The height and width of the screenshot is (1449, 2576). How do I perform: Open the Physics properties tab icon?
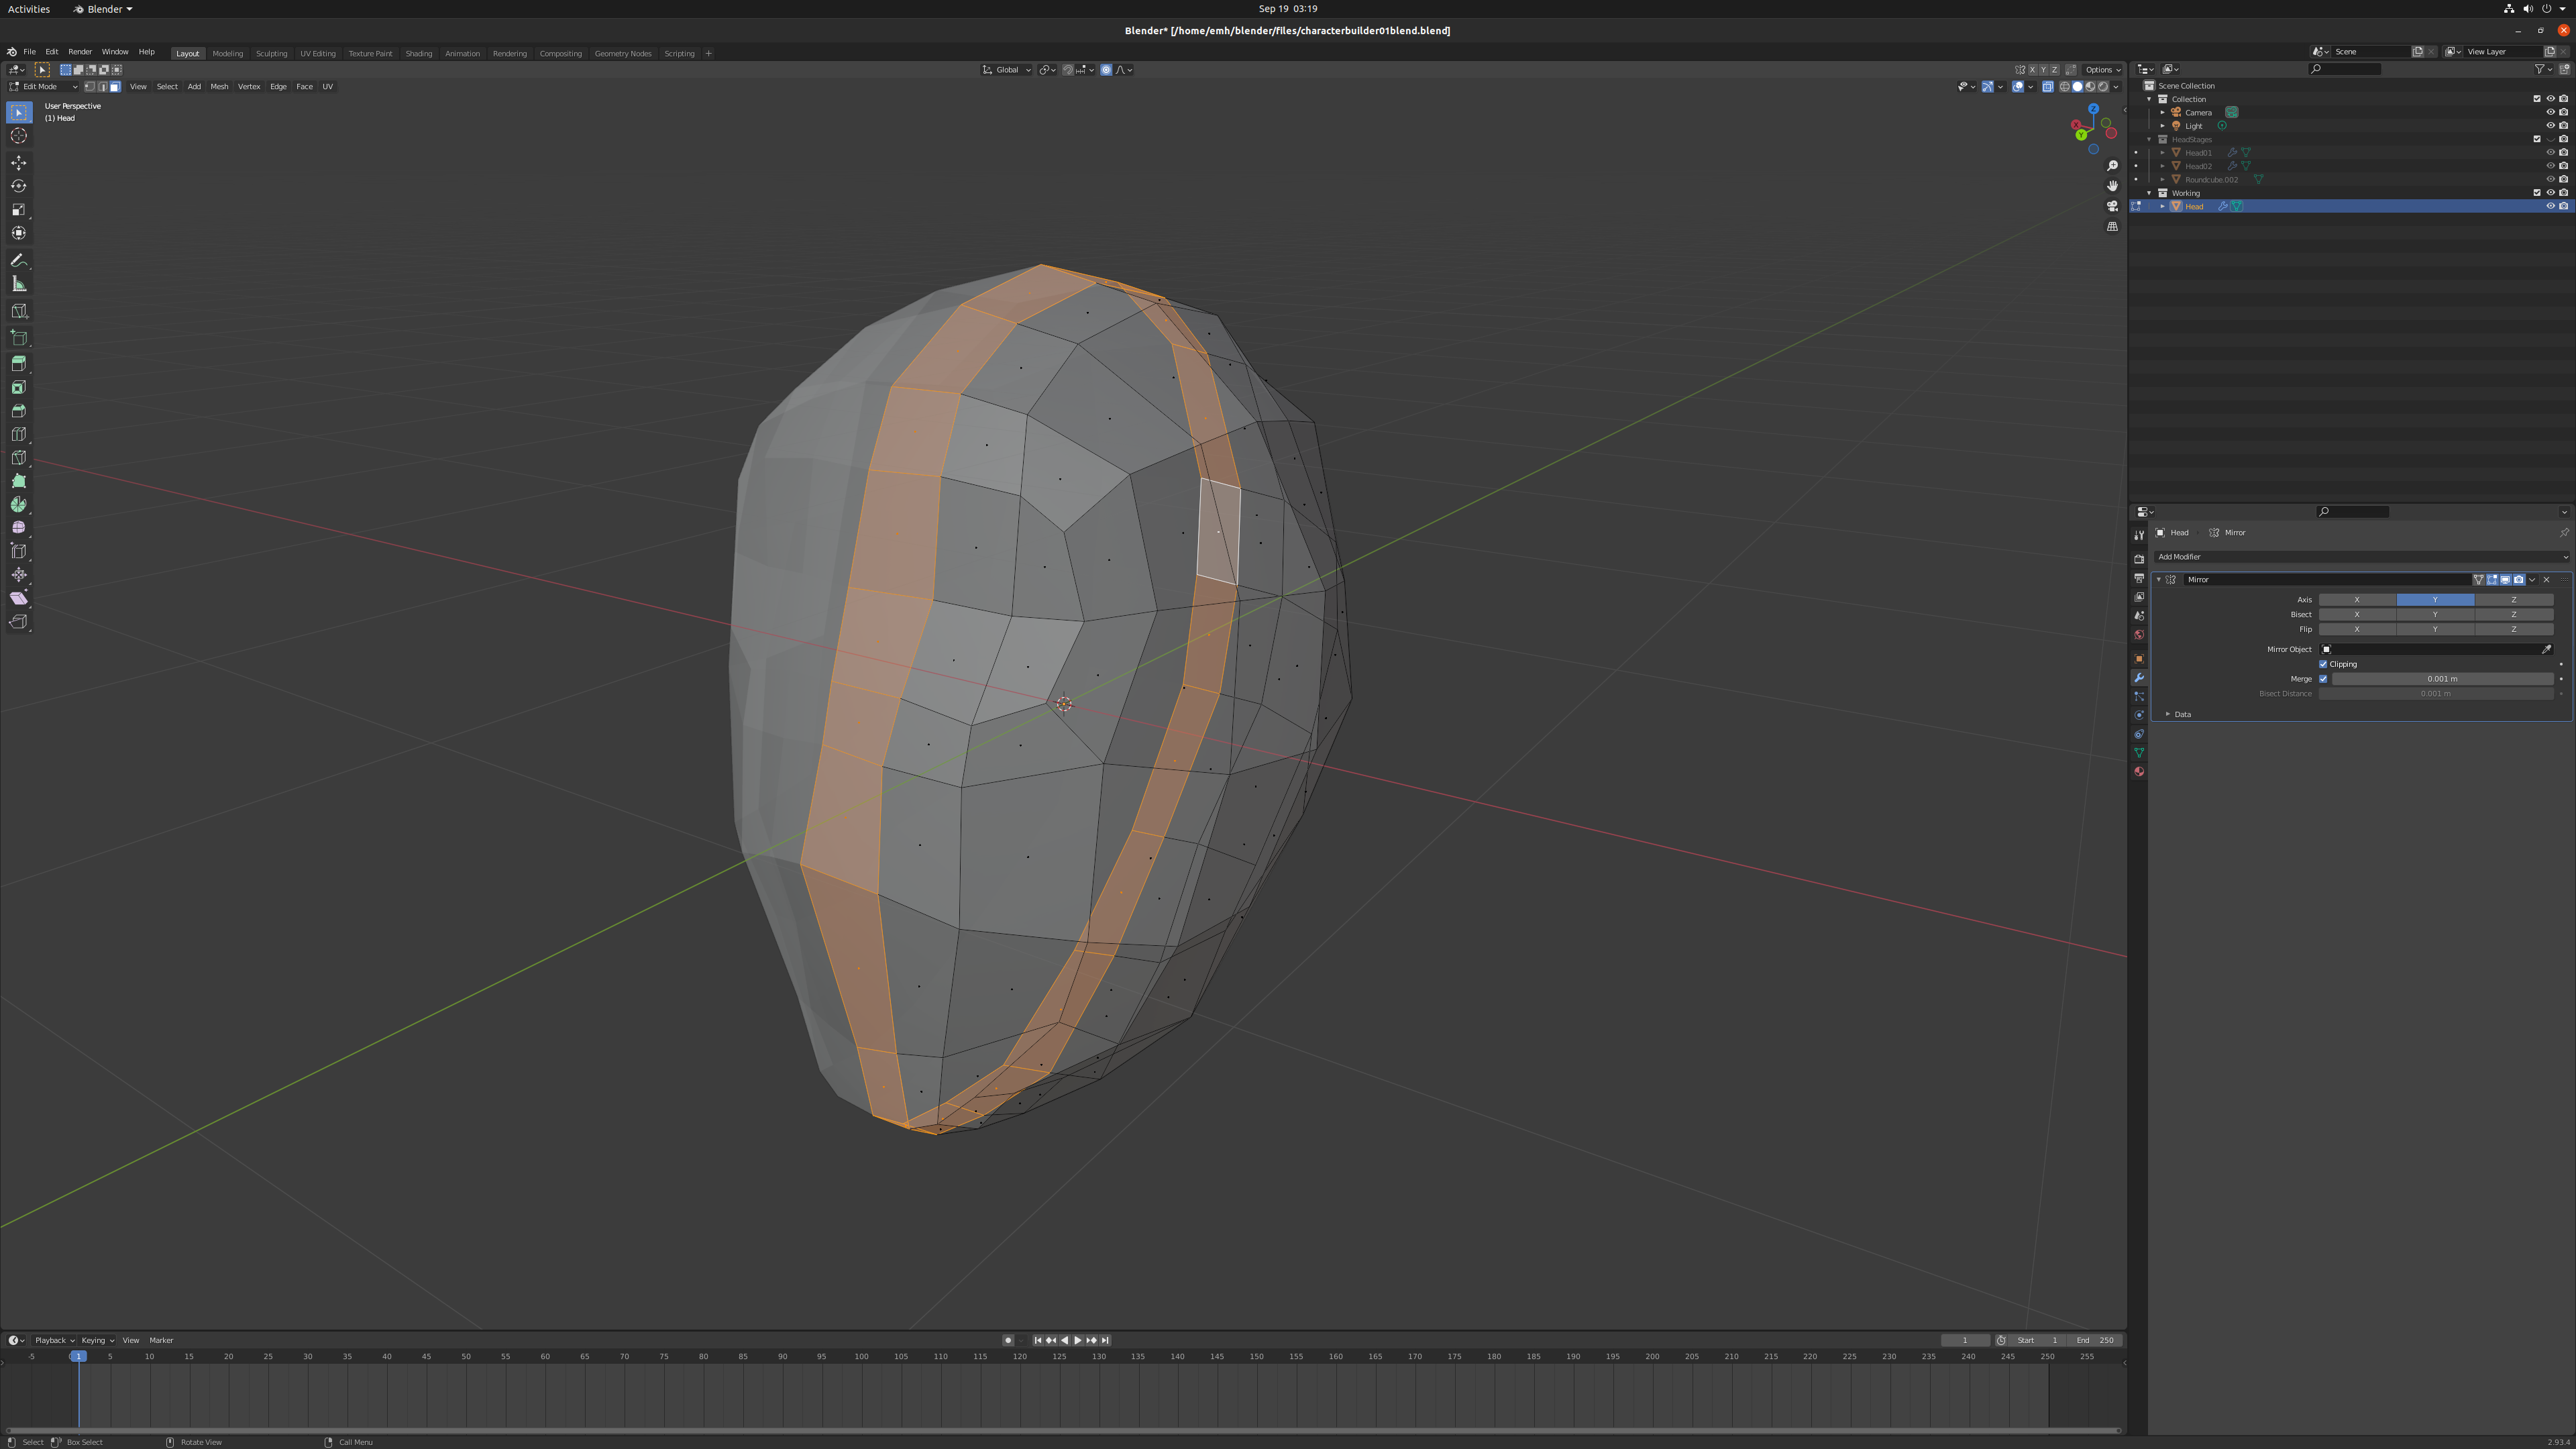[x=2139, y=716]
